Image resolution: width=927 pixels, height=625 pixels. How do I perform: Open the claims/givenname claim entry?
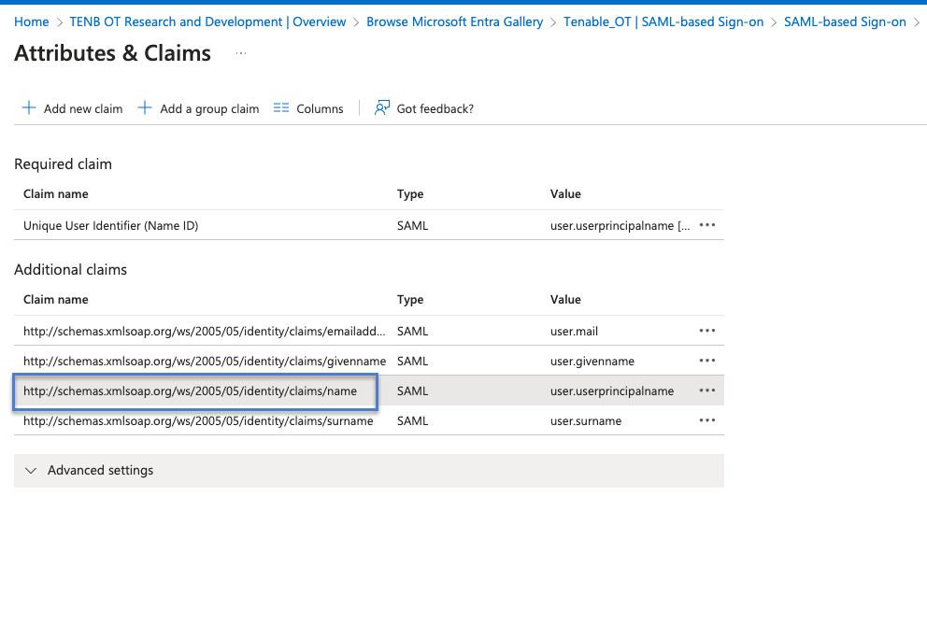(204, 361)
